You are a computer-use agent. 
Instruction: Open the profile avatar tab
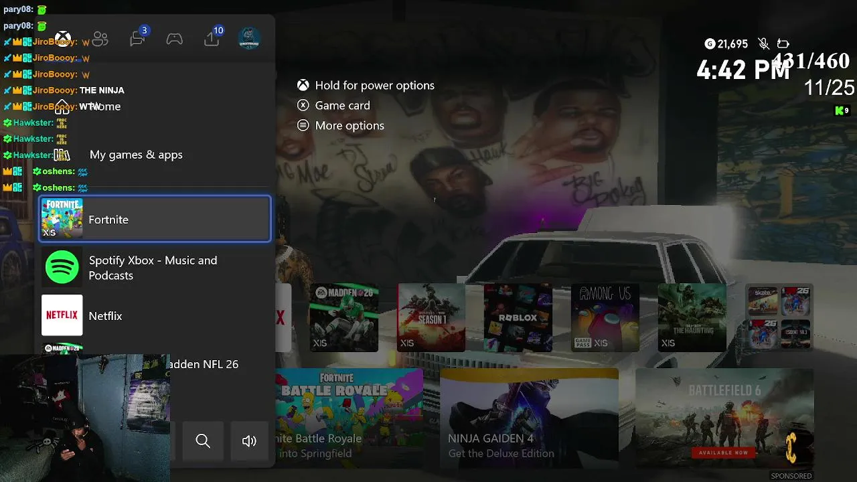(x=249, y=38)
